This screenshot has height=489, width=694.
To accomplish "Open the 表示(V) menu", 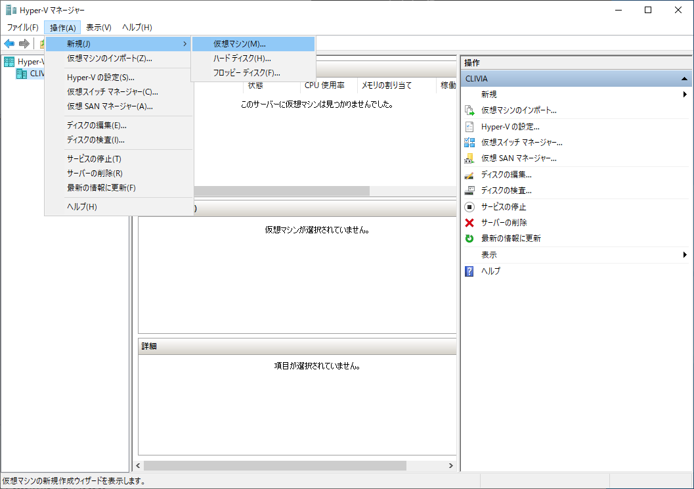I will coord(98,28).
